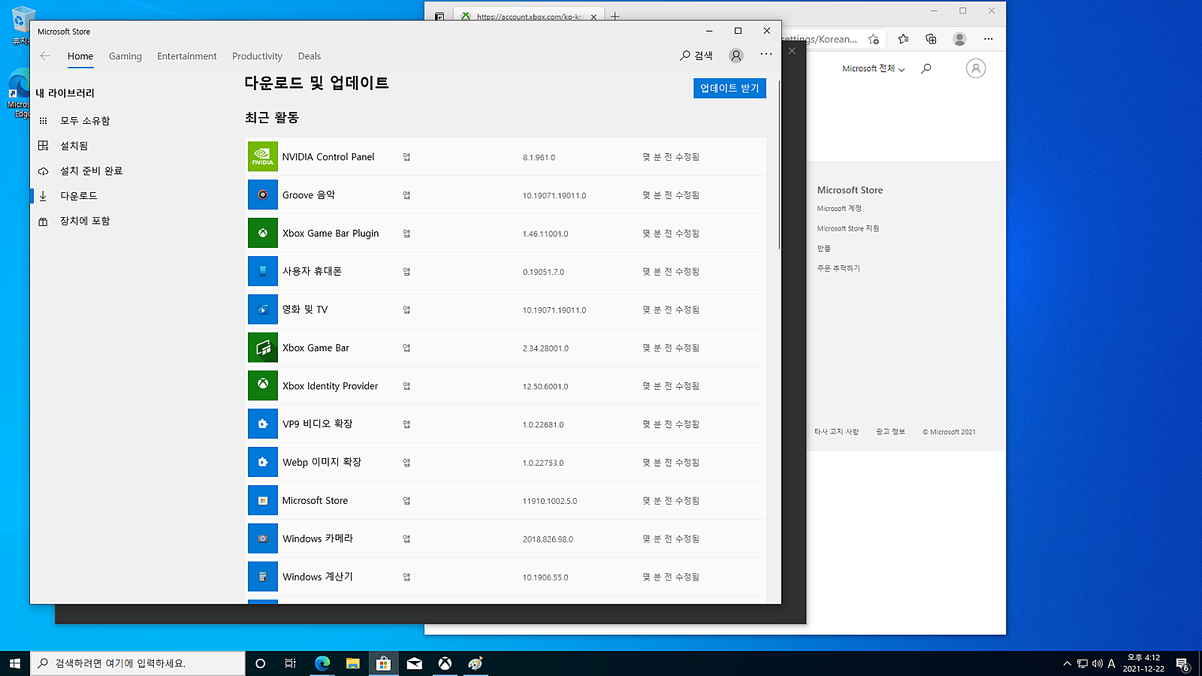Open the NVIDIA Control Panel app icon

pyautogui.click(x=263, y=157)
